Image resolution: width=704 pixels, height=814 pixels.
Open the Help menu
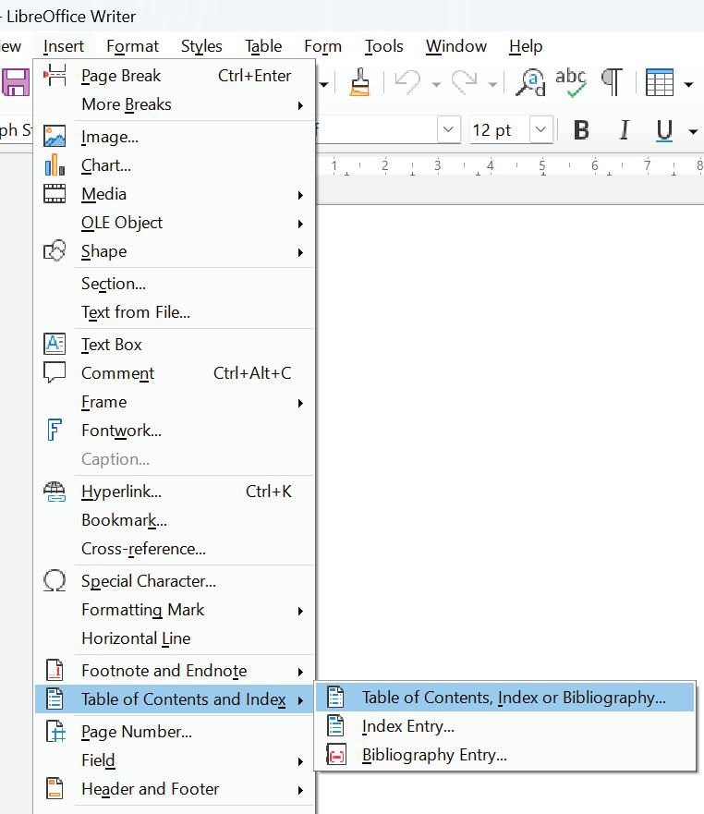coord(526,46)
